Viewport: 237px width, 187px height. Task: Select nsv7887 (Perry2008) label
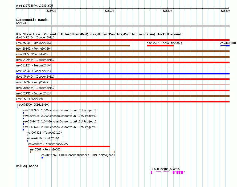(45, 149)
